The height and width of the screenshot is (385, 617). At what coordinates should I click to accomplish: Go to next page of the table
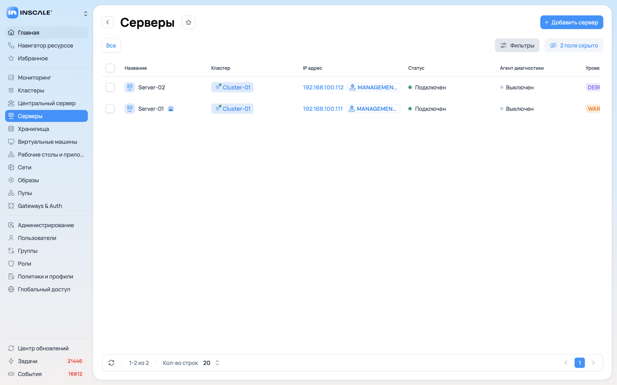coord(593,363)
